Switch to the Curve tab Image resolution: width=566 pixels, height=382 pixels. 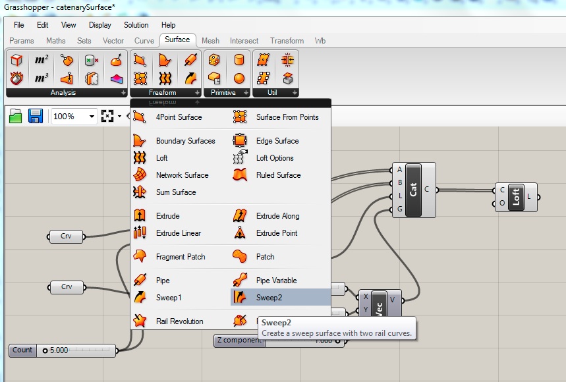(x=144, y=41)
